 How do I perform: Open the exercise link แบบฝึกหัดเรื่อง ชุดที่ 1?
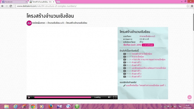pos(146,85)
